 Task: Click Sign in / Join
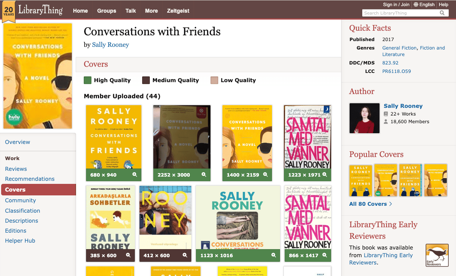[396, 4]
